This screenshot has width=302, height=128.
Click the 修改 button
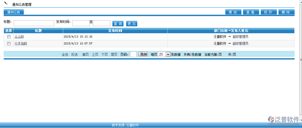click(269, 12)
